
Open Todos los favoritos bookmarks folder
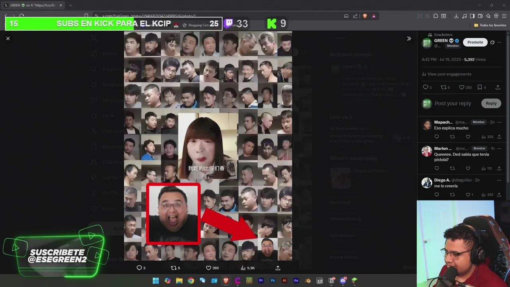pyautogui.click(x=490, y=25)
